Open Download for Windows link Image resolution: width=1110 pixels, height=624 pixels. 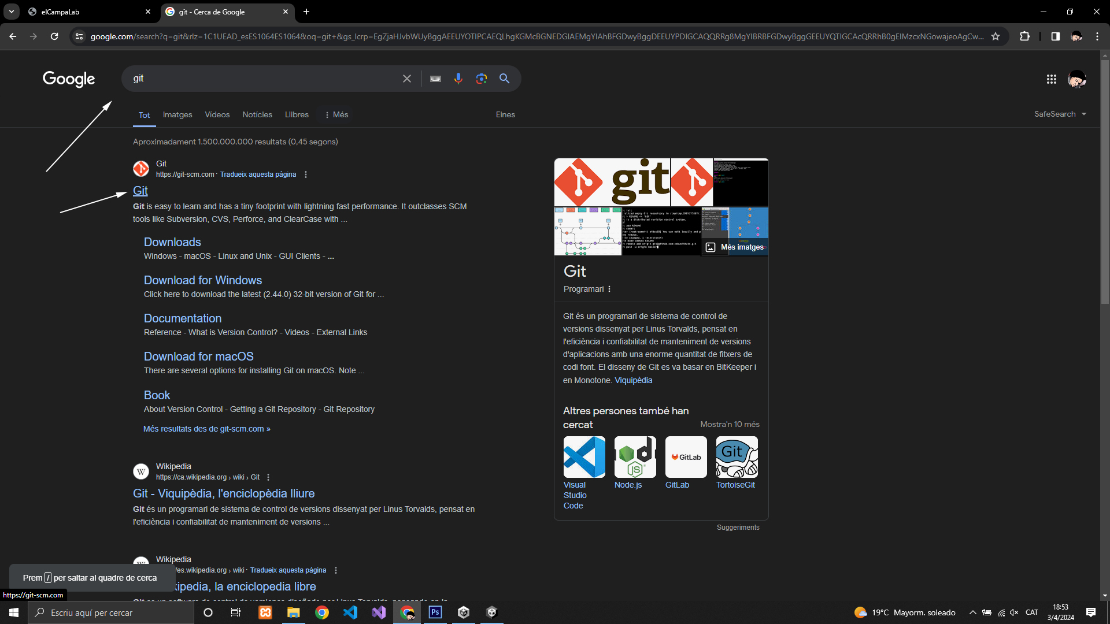tap(202, 280)
